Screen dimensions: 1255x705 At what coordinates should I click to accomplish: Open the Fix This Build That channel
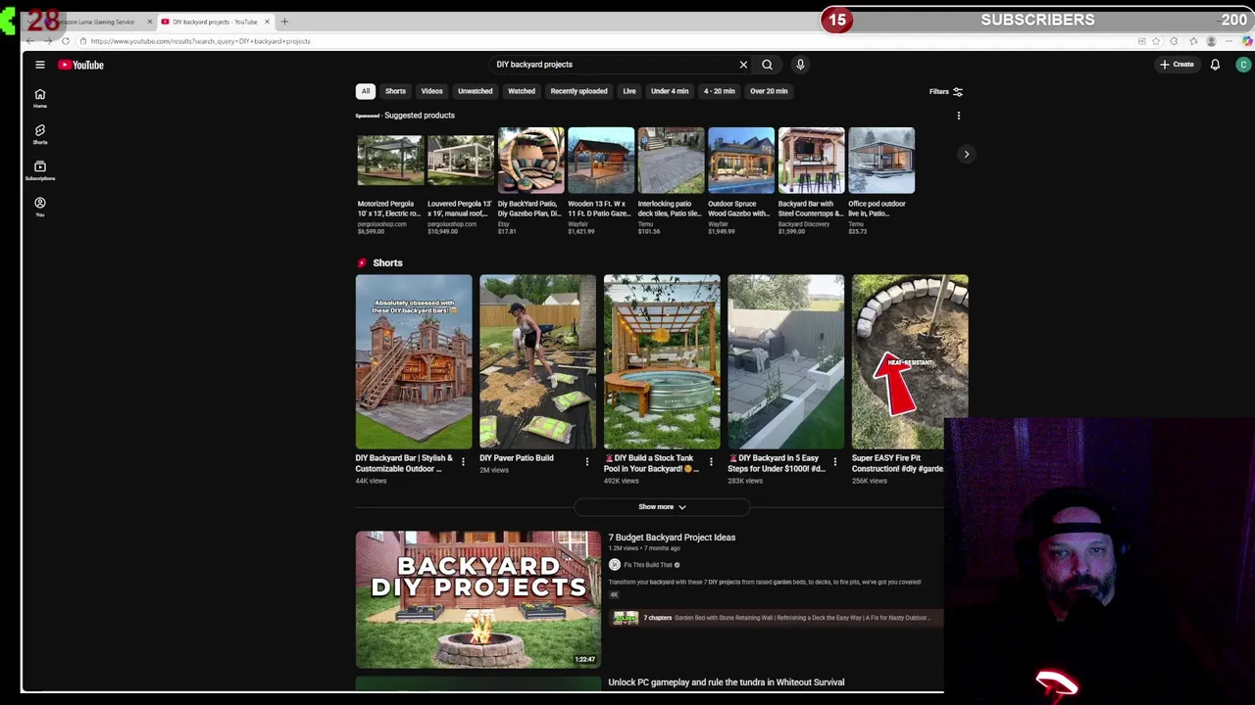point(648,565)
